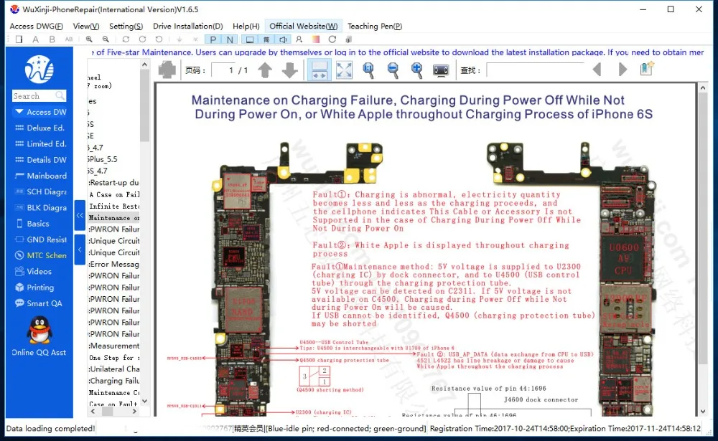Select ':Measurement' entry in the list

coord(113,346)
